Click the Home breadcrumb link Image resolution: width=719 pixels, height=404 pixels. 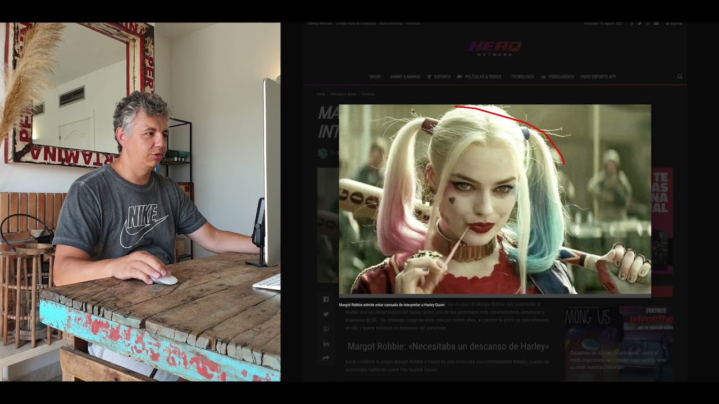click(321, 94)
